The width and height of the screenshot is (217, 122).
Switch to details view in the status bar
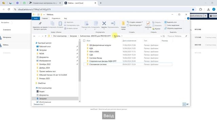point(184,104)
